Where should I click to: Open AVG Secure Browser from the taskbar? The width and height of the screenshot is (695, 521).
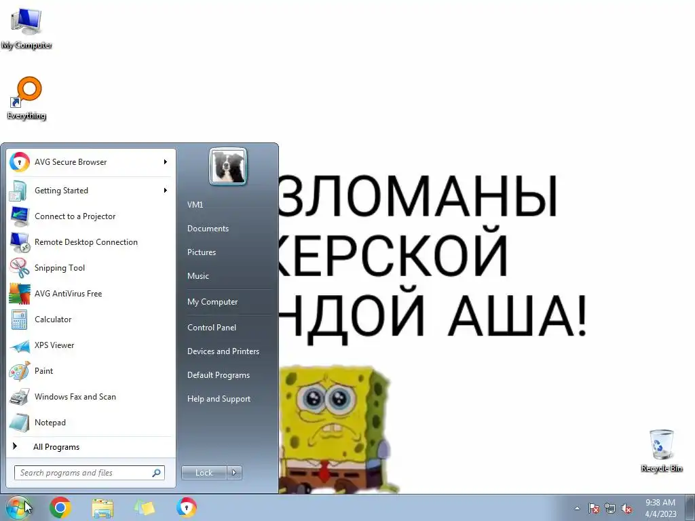tap(186, 507)
